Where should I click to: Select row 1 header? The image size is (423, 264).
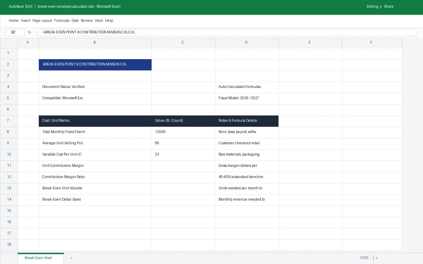click(x=9, y=53)
